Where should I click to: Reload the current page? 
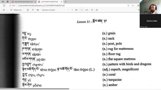click(4, 5)
